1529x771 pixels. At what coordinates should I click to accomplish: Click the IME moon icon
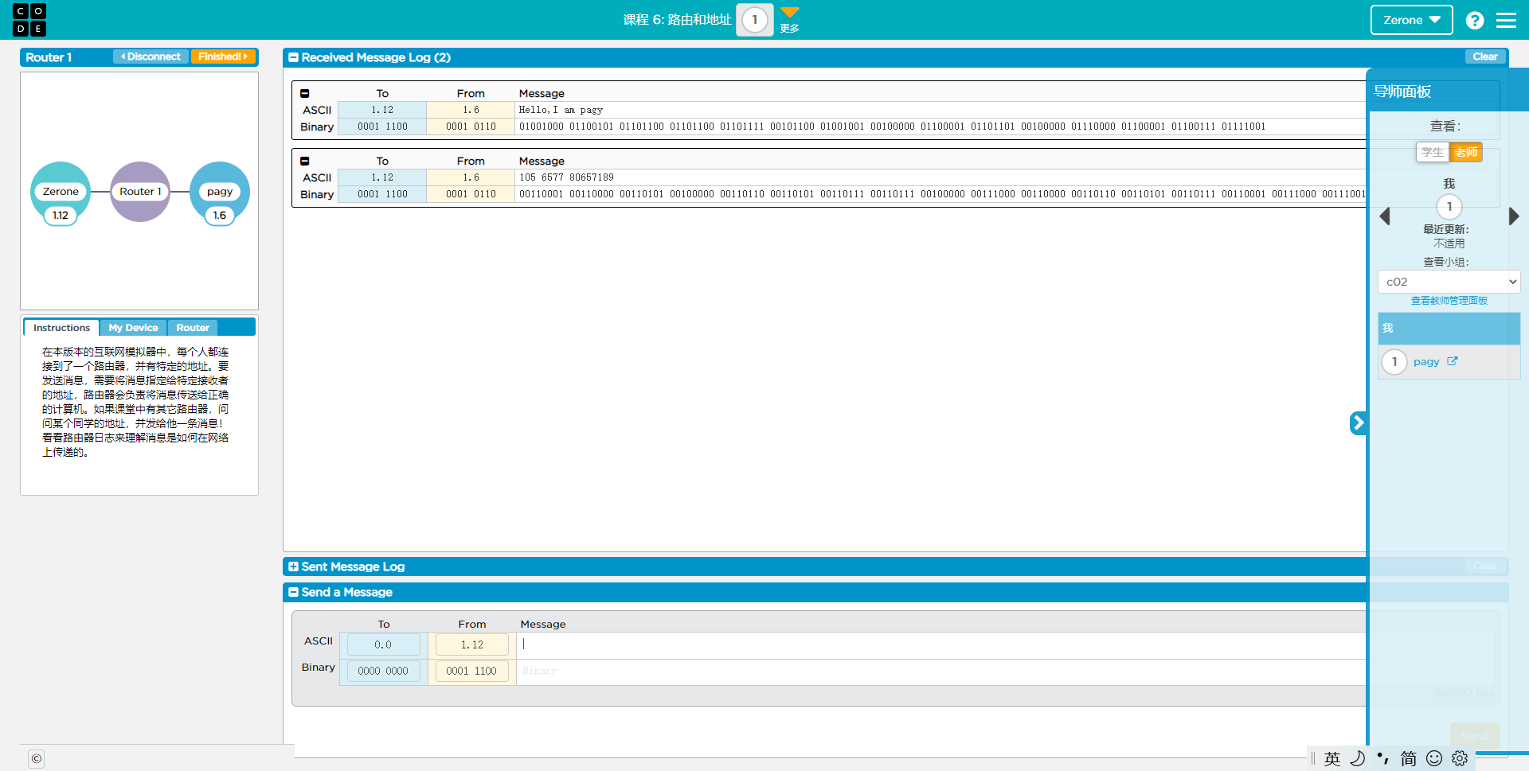tap(1358, 759)
